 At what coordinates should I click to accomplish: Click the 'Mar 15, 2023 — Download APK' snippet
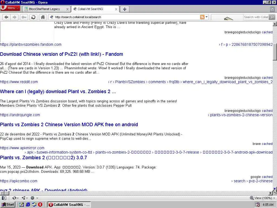tap(78, 170)
